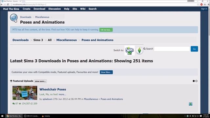Click the thumbs-up icon beside 209

(32, 104)
